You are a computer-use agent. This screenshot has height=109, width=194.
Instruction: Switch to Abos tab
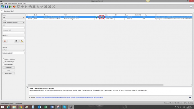(12, 11)
